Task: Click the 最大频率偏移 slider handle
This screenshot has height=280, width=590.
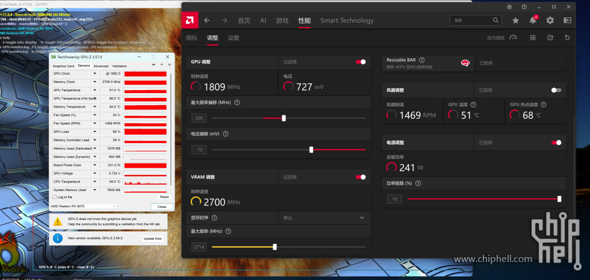Action: (284, 118)
